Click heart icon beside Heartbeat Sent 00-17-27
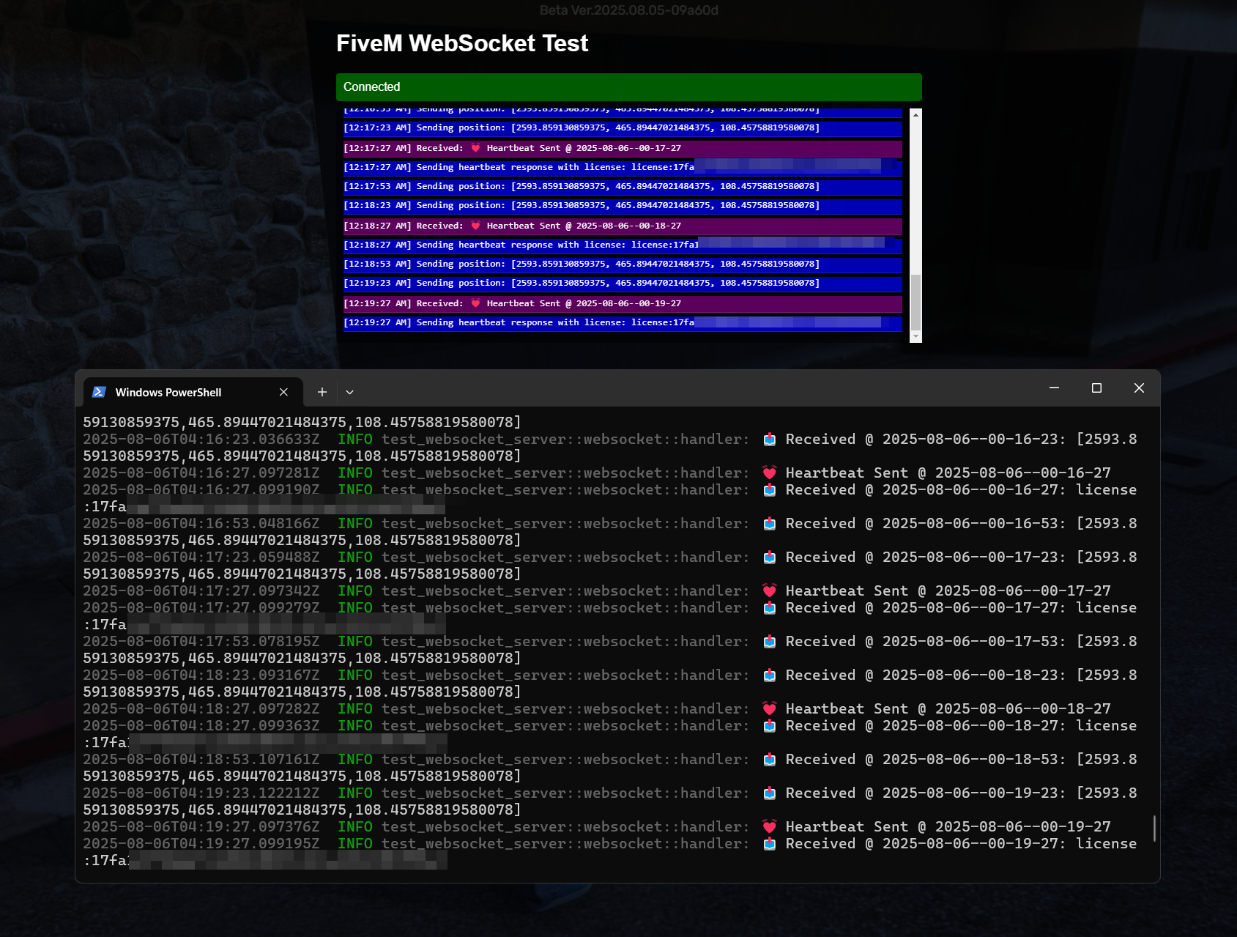1237x937 pixels. 769,591
